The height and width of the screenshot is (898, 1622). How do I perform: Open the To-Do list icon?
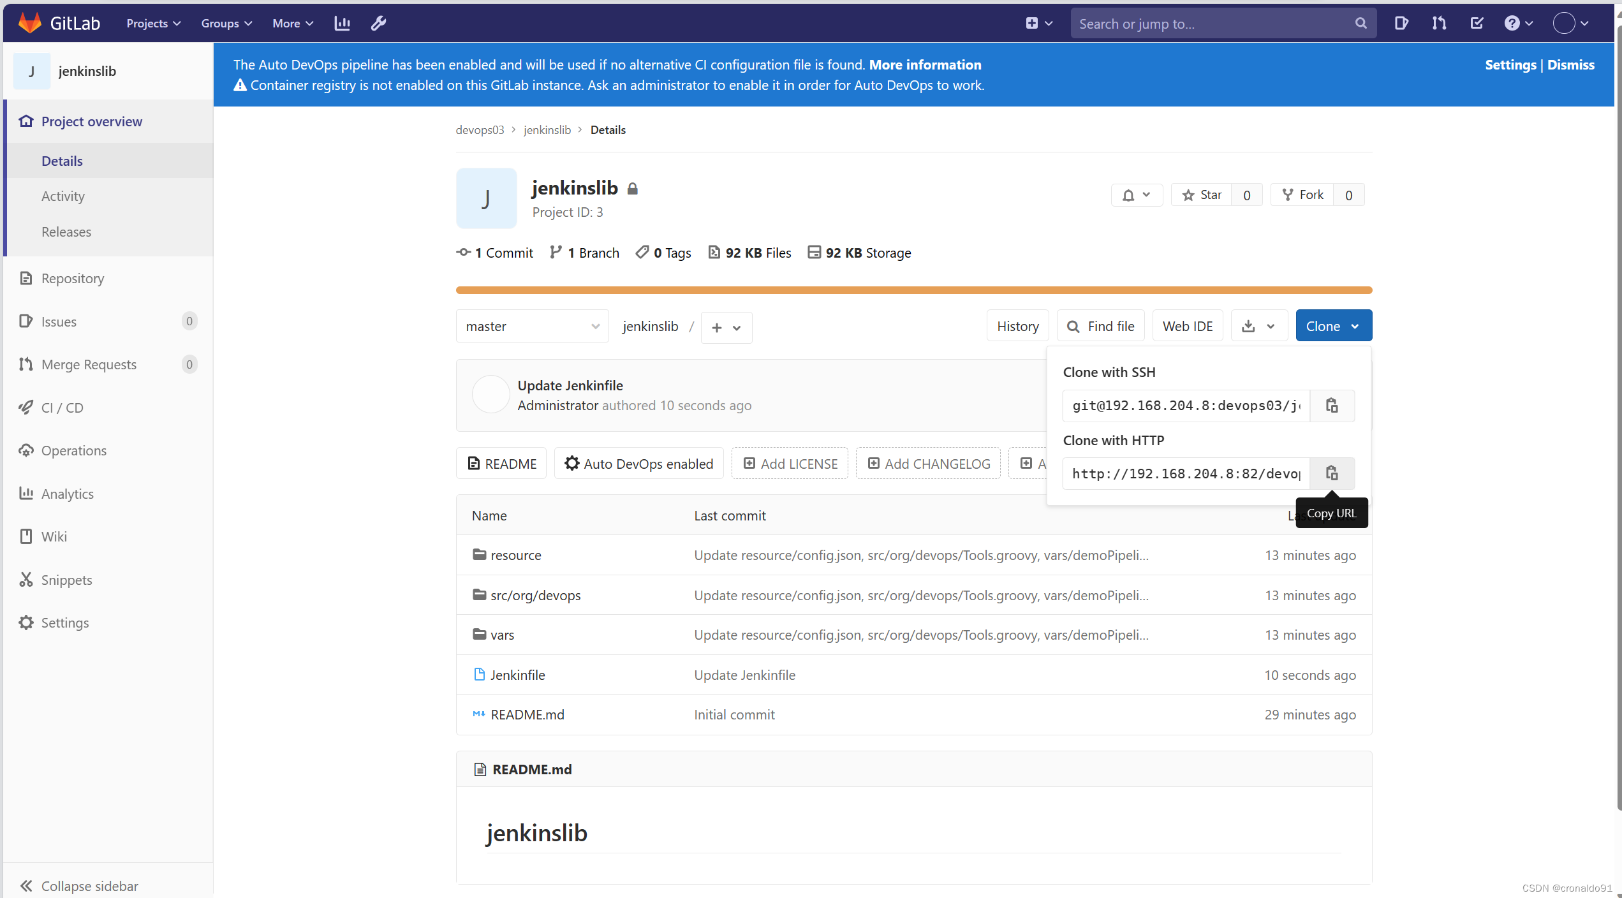coord(1477,24)
